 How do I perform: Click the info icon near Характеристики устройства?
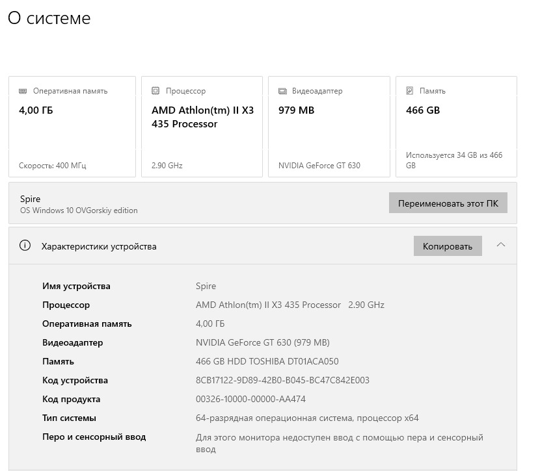(25, 246)
